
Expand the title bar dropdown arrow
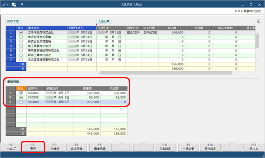(x=22, y=5)
